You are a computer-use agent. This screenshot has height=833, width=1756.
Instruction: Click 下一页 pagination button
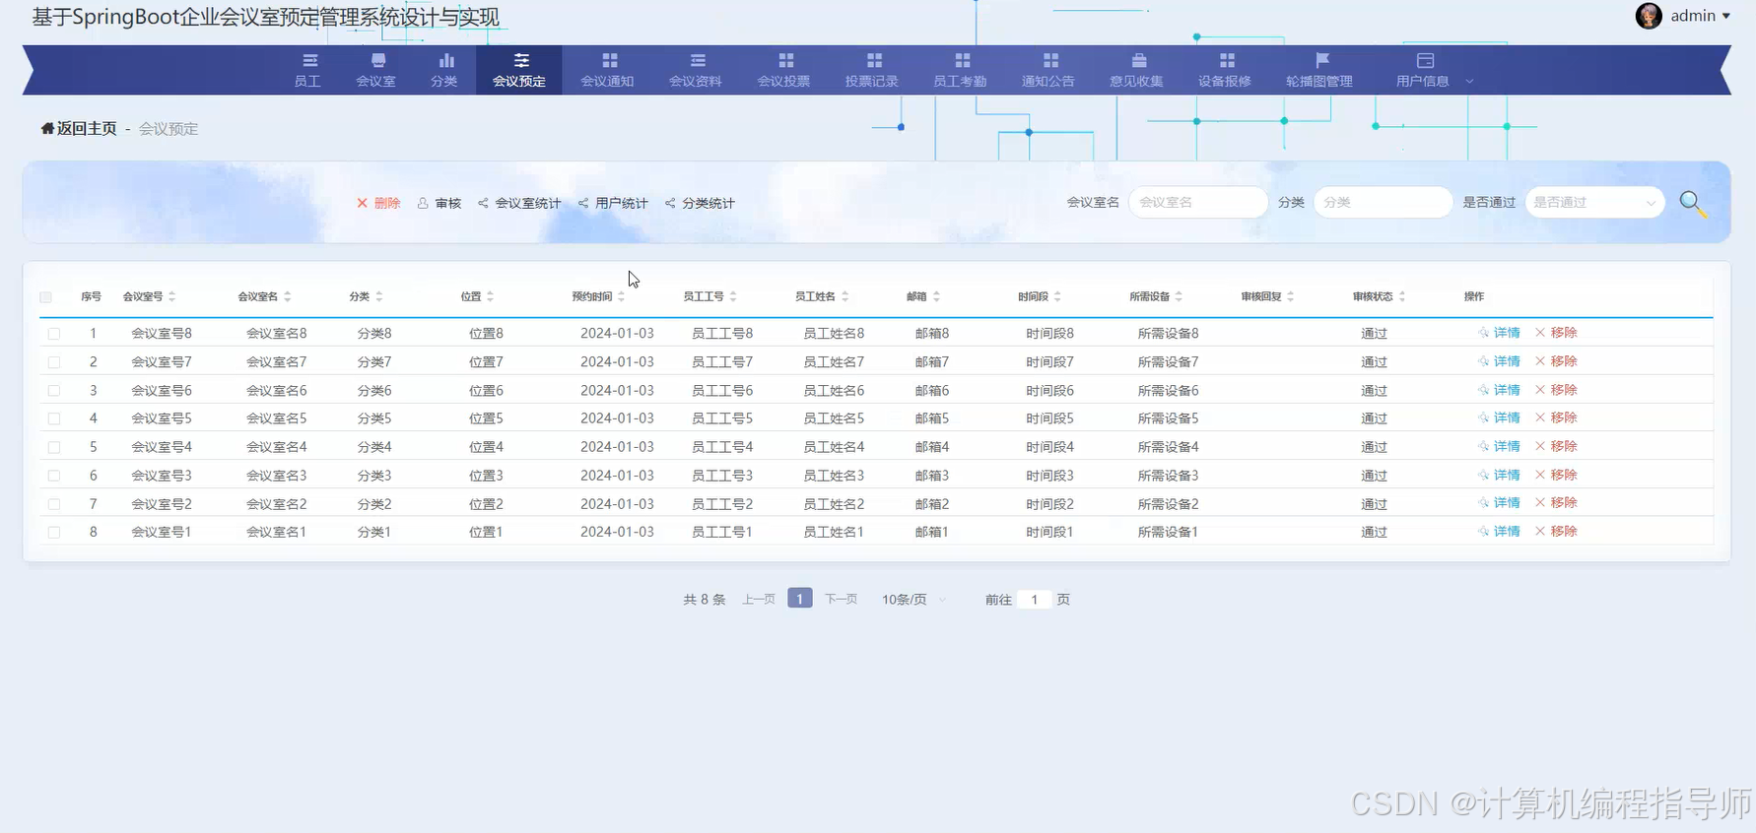[x=841, y=599]
